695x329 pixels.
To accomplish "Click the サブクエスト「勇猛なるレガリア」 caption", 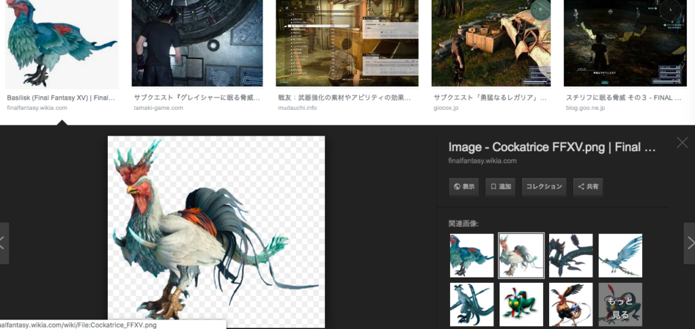I will pos(490,98).
